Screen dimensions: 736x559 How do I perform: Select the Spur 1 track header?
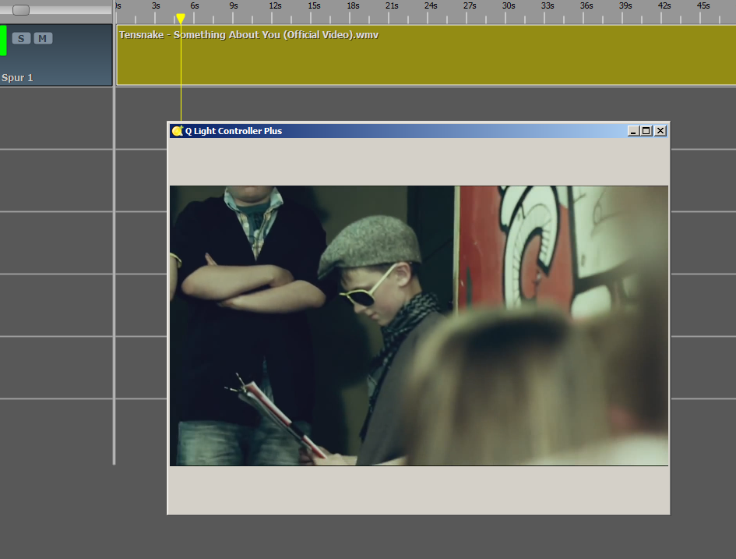(56, 55)
